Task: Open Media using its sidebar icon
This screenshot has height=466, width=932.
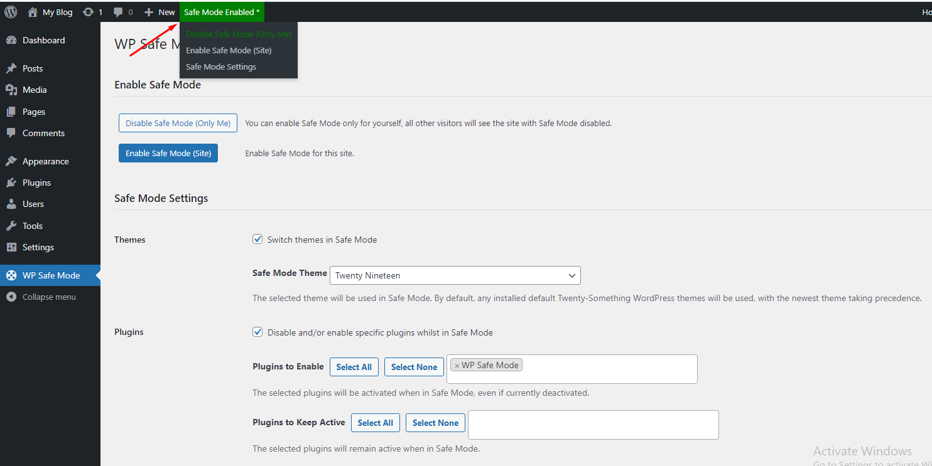Action: [x=11, y=90]
